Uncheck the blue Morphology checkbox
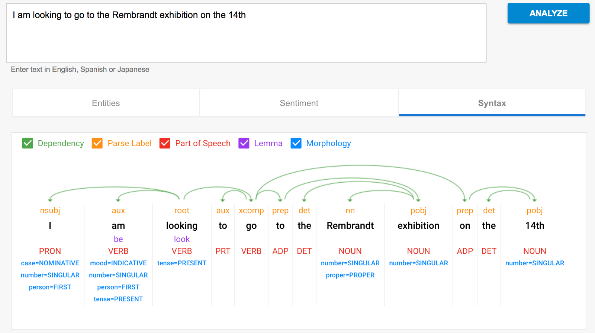Viewport: 595px width, 333px height. [x=296, y=143]
